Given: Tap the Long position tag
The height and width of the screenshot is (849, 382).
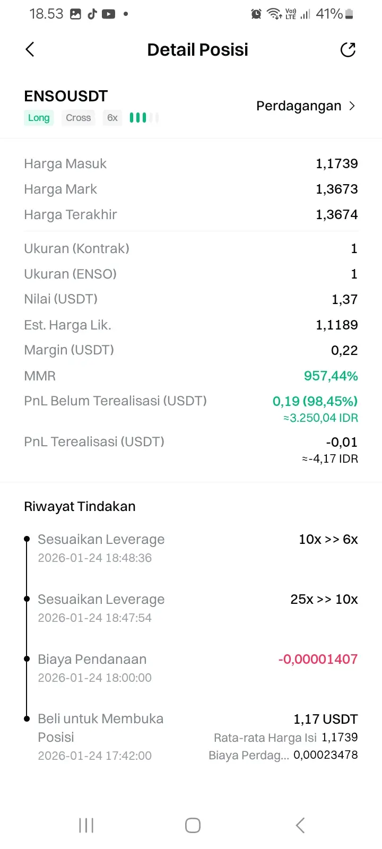Looking at the screenshot, I should 39,118.
